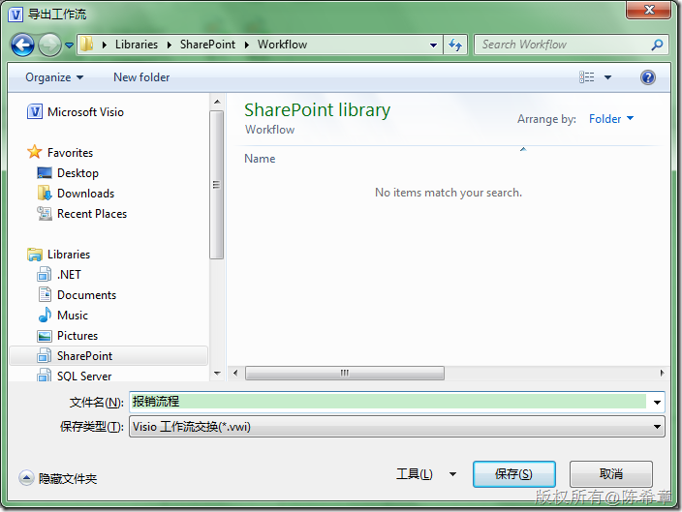Click the Downloads folder icon
The width and height of the screenshot is (682, 512).
tap(45, 193)
